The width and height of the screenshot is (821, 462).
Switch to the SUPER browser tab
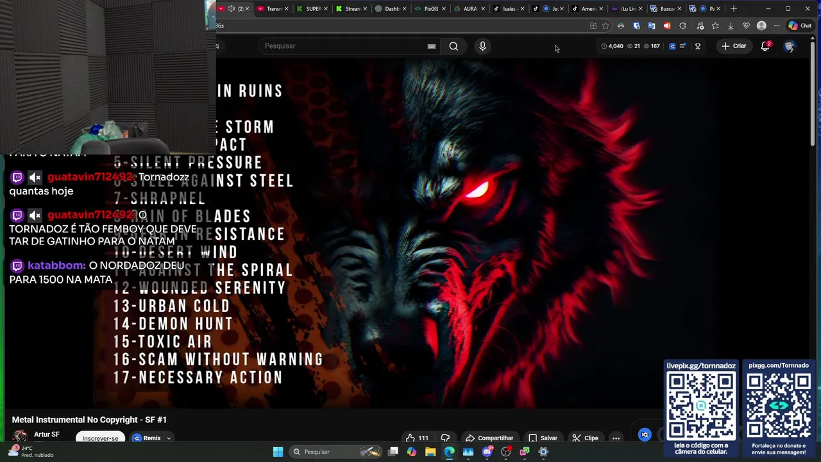tap(314, 9)
